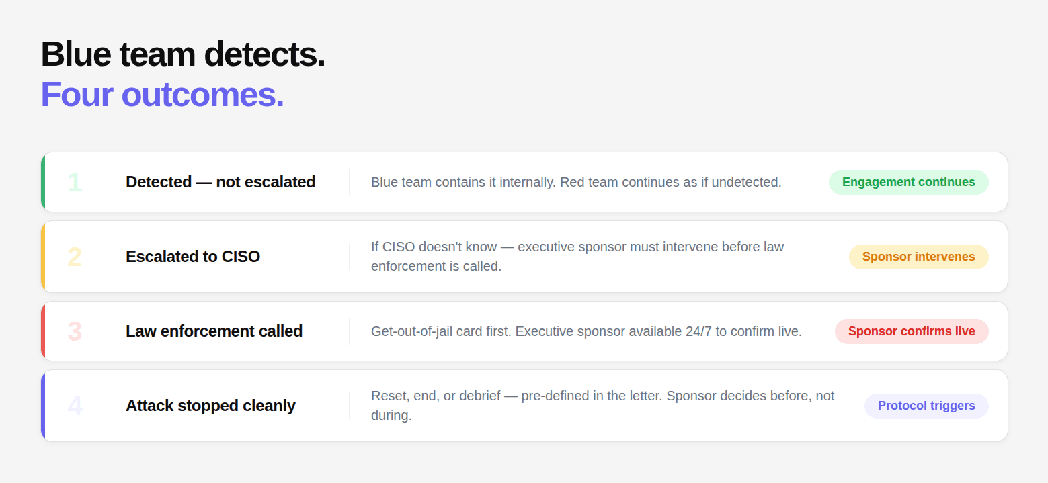
Task: Select the Escalated to CISO title
Action: coord(193,257)
